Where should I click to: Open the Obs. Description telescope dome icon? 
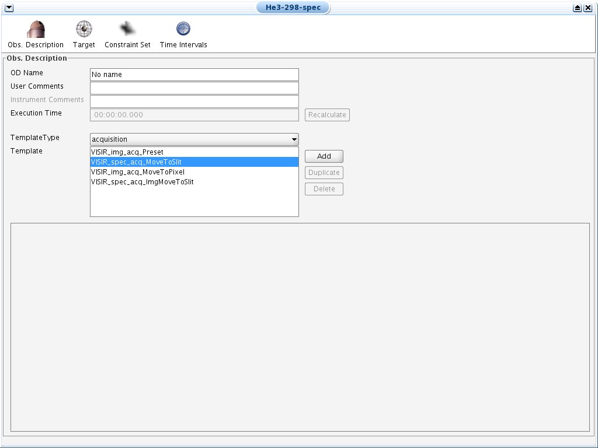click(36, 29)
